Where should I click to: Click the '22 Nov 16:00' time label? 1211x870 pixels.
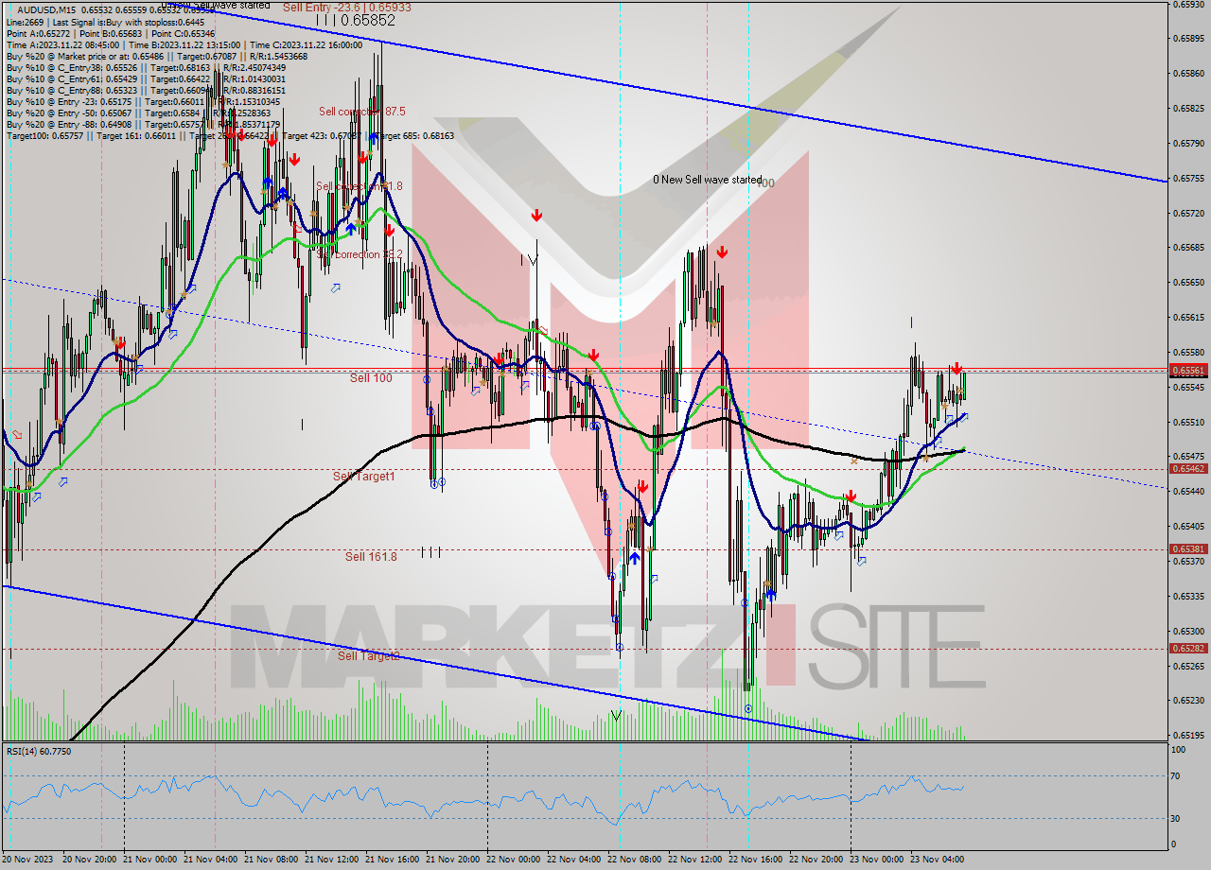click(x=757, y=860)
